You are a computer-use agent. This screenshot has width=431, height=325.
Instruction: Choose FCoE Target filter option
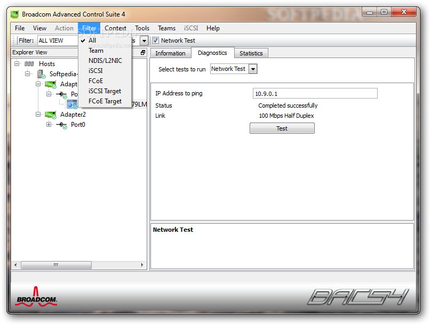pos(105,101)
